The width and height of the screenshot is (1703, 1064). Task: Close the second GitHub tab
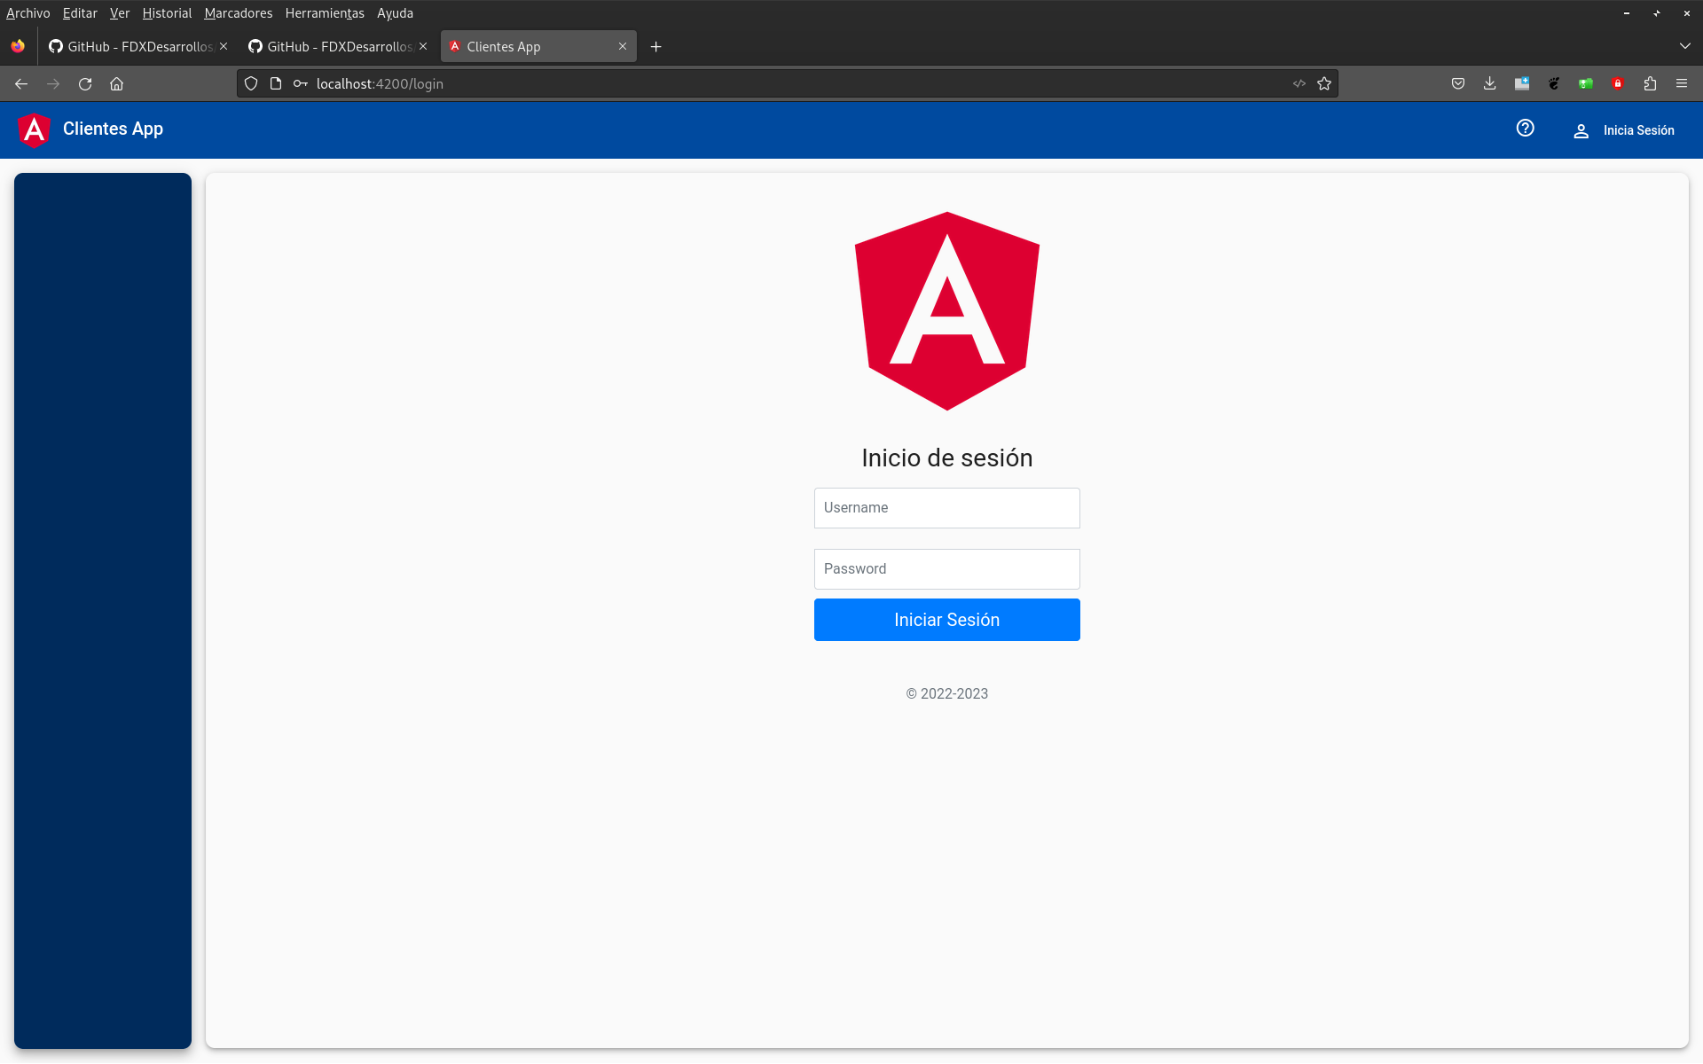tap(423, 46)
